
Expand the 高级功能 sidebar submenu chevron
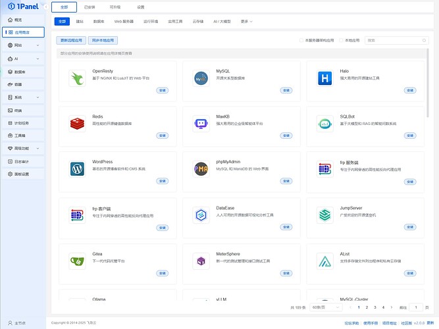tap(38, 148)
